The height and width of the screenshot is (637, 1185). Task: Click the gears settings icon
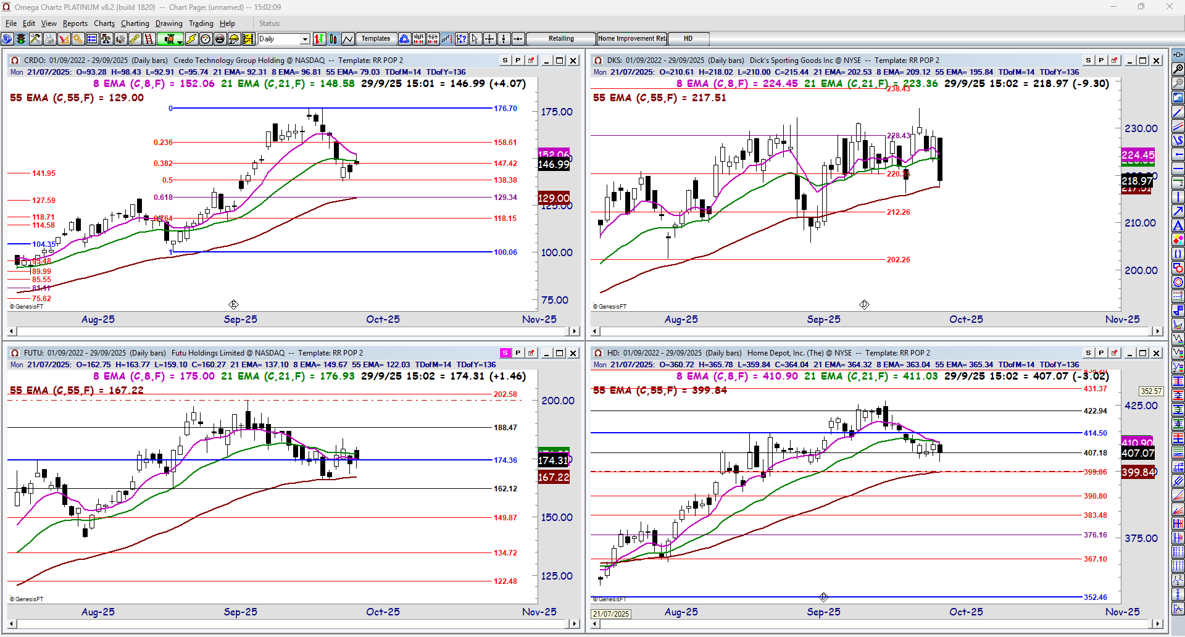coord(78,39)
